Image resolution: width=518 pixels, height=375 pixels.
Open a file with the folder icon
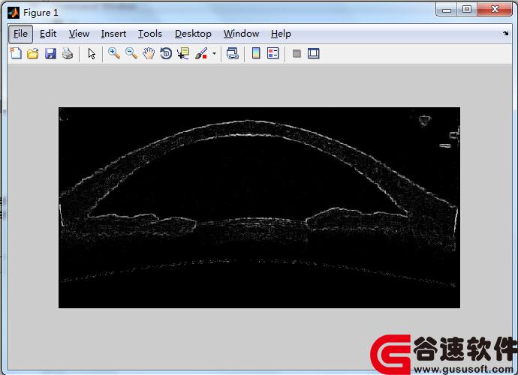(x=33, y=53)
